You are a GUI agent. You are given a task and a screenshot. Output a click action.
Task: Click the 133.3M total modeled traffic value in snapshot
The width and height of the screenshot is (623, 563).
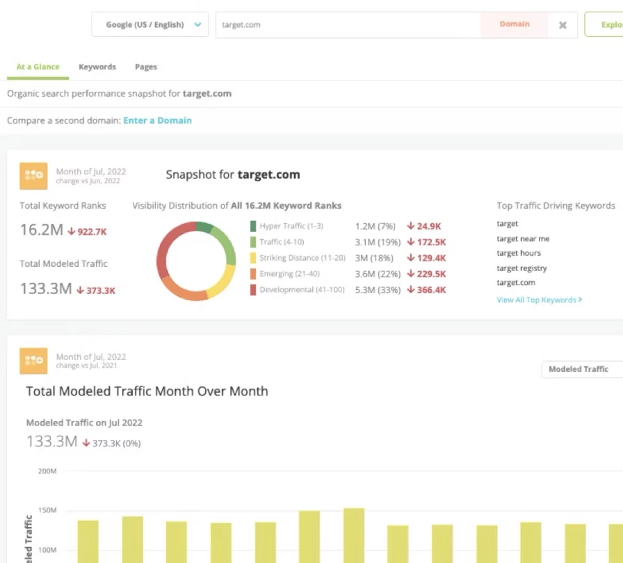tap(46, 288)
